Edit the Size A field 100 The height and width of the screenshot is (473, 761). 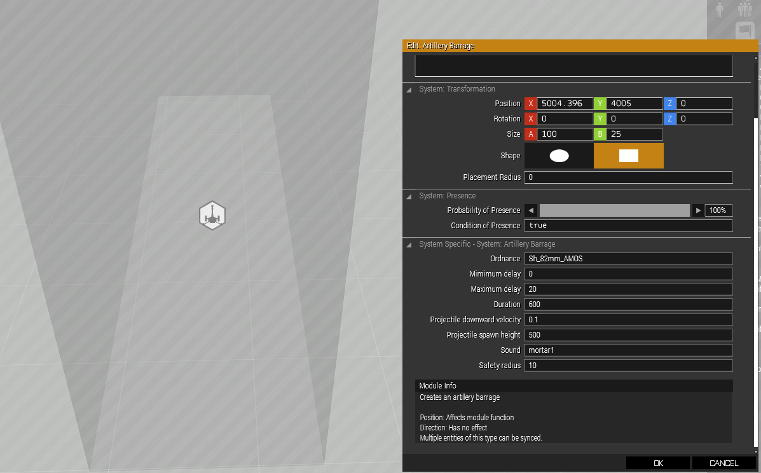point(565,134)
